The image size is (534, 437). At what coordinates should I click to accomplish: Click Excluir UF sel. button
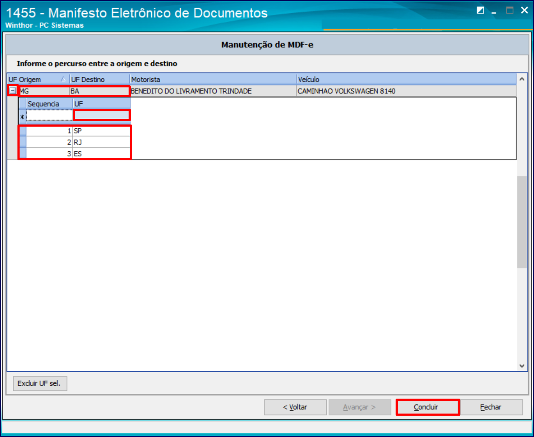40,383
